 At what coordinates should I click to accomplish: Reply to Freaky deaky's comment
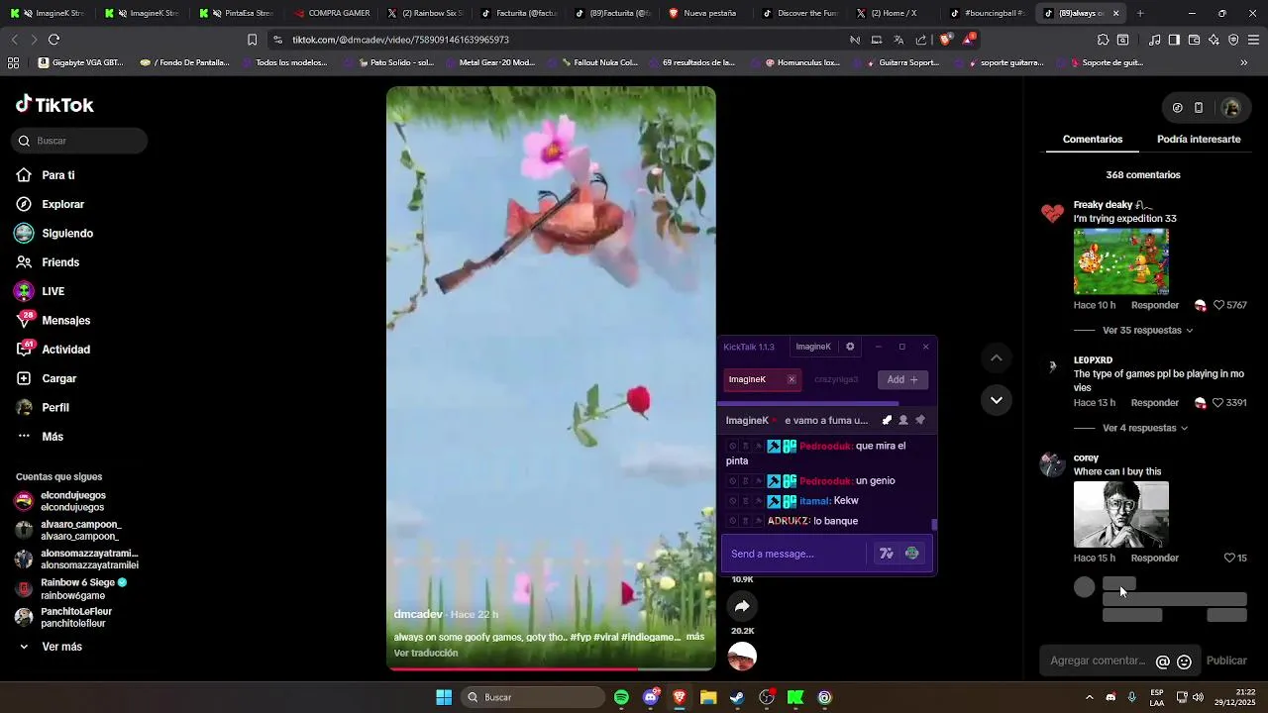coord(1155,305)
